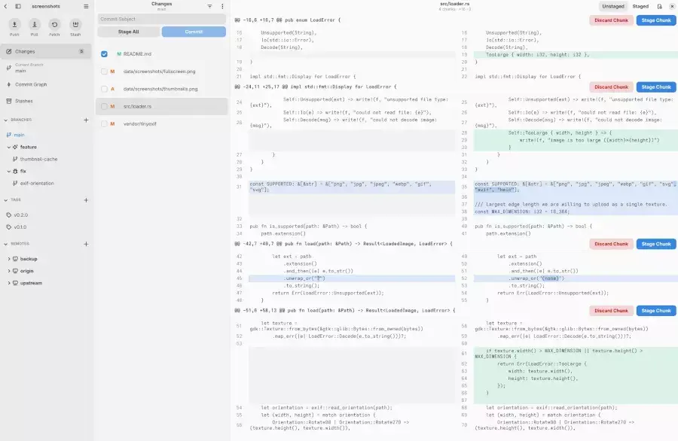Switch to the Staged tab
This screenshot has height=441, width=678.
click(x=640, y=7)
